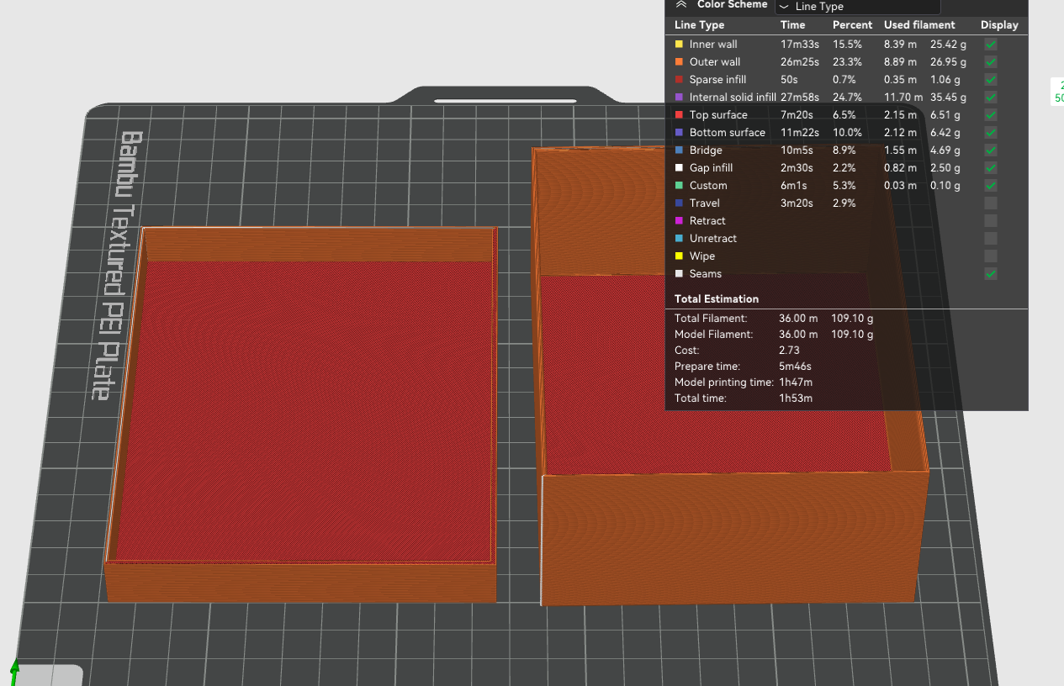Image resolution: width=1064 pixels, height=686 pixels.
Task: Toggle Custom line display checkbox
Action: click(991, 185)
